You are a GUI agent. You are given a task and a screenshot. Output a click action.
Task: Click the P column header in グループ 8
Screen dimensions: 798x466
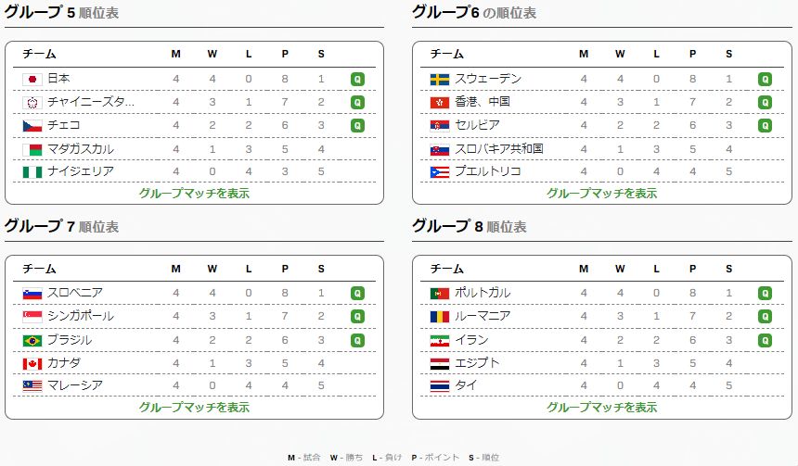(x=692, y=267)
